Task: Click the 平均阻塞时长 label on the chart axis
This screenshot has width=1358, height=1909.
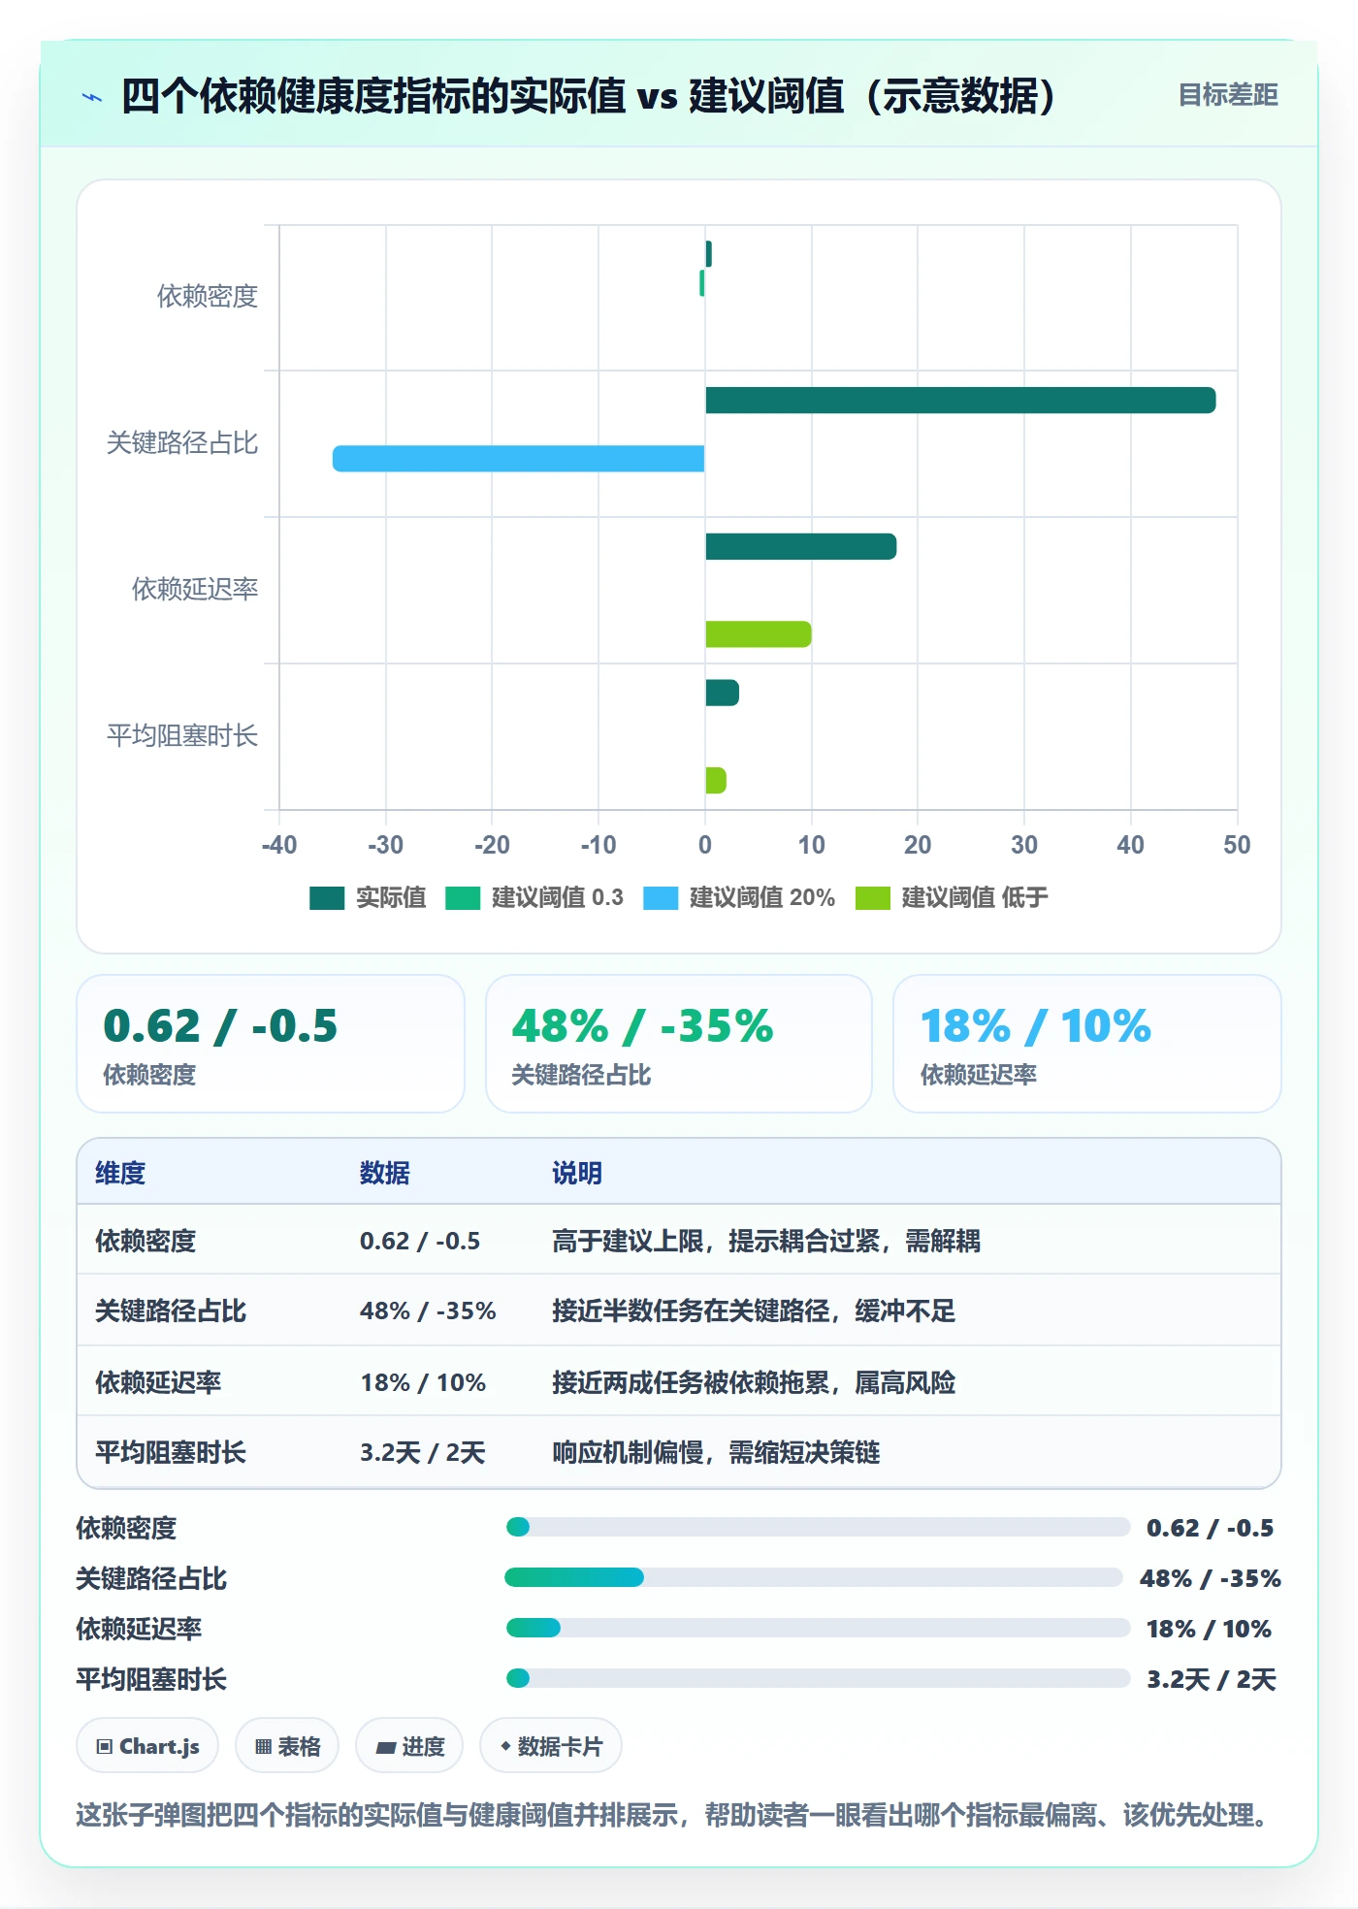Action: 182,736
